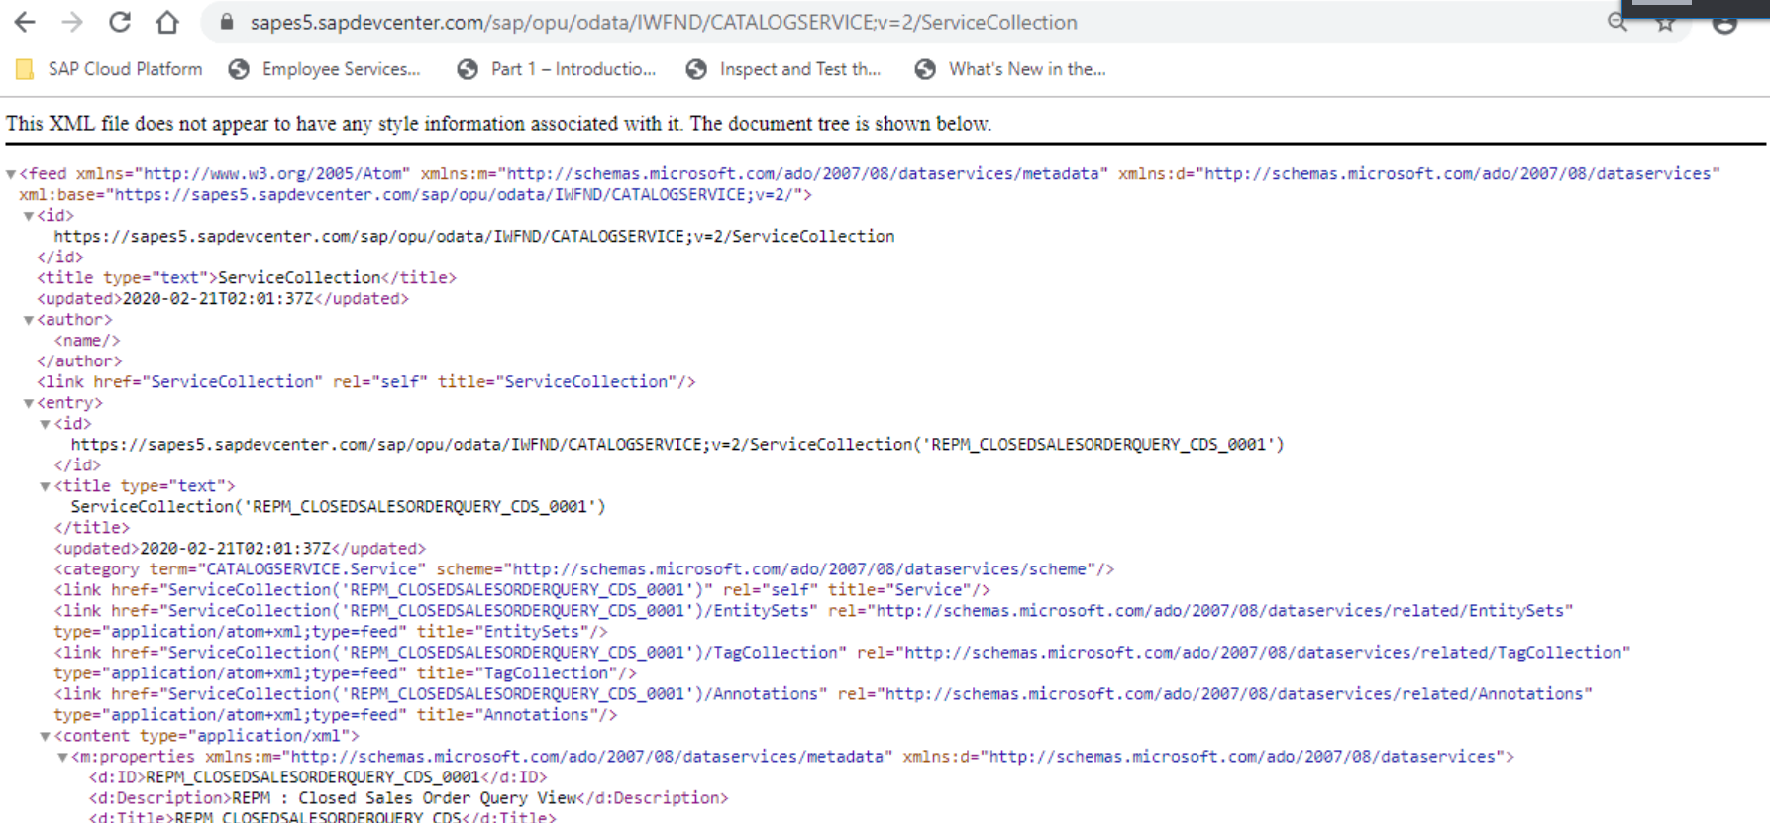The width and height of the screenshot is (1770, 823).
Task: Select the ServiceCollection title text line
Action: [247, 278]
